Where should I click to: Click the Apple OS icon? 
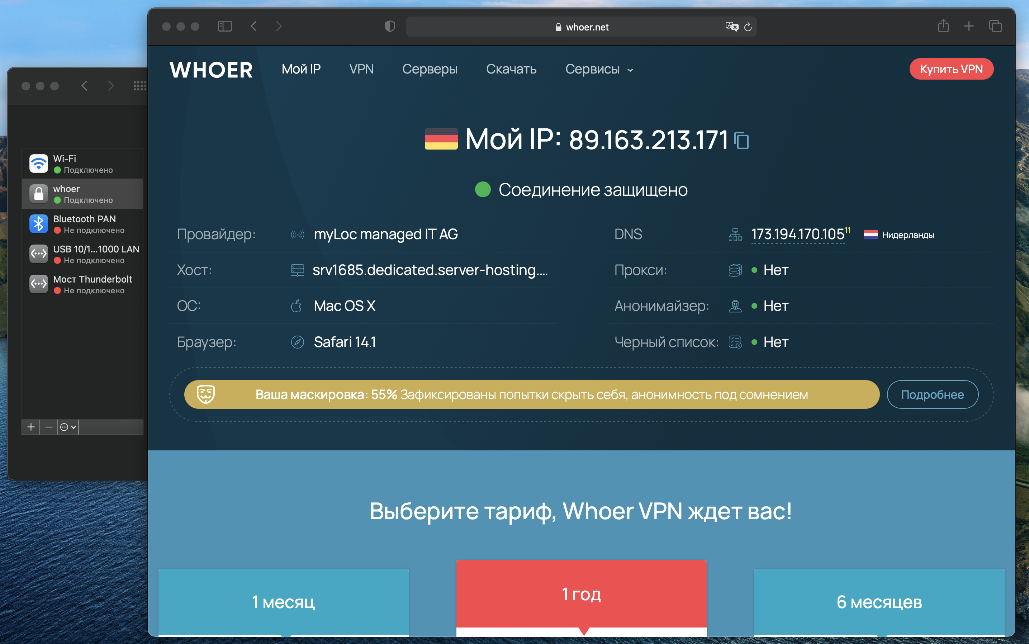coord(297,306)
